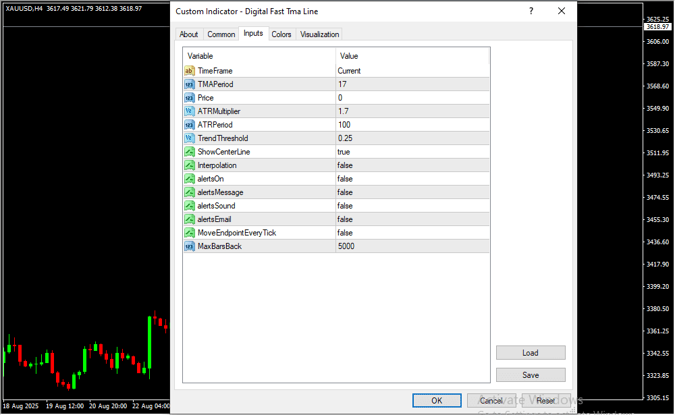
Task: Click Reset to restore default inputs
Action: [x=546, y=400]
